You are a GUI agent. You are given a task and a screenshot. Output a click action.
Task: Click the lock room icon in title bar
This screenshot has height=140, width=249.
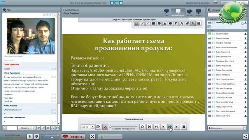coord(116,3)
